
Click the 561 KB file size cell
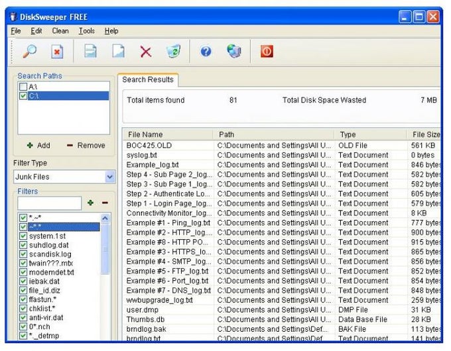coord(423,145)
